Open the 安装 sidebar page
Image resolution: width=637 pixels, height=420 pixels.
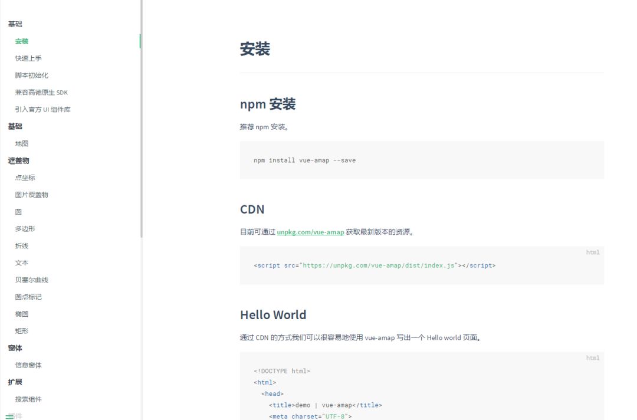click(22, 41)
